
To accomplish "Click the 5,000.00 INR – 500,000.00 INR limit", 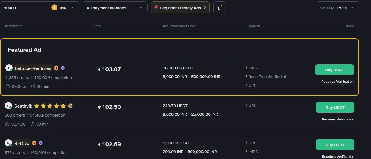I will (x=191, y=77).
